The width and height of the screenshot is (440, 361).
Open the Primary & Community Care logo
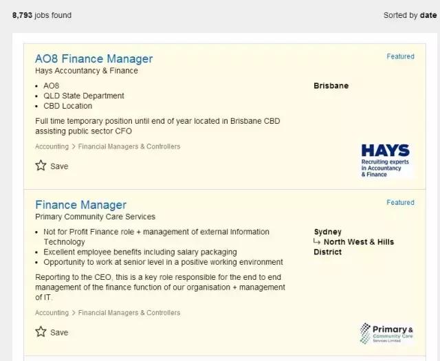pos(386,333)
